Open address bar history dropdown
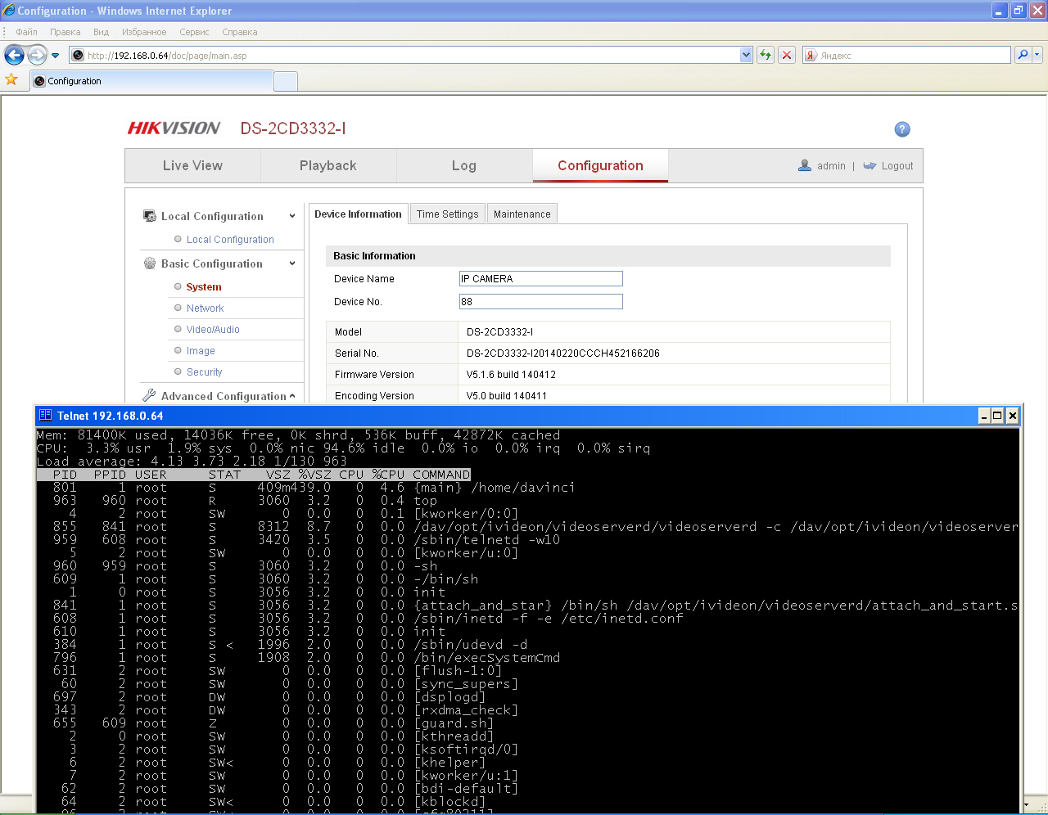Viewport: 1048px width, 815px height. [746, 55]
